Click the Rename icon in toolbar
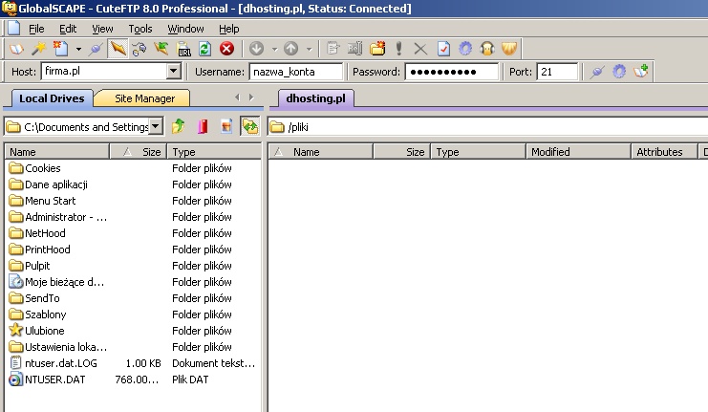This screenshot has height=412, width=708. (x=354, y=49)
